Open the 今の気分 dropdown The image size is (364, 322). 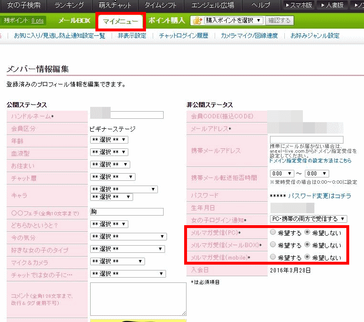(x=128, y=237)
